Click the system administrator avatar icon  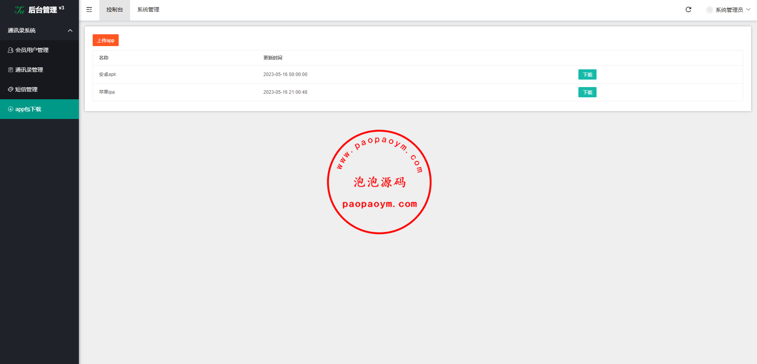click(709, 10)
